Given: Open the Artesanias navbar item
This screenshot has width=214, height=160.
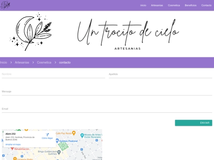Looking at the screenshot, I should (157, 5).
